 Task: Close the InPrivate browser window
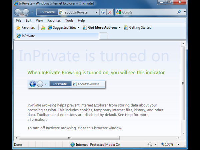click(179, 2)
